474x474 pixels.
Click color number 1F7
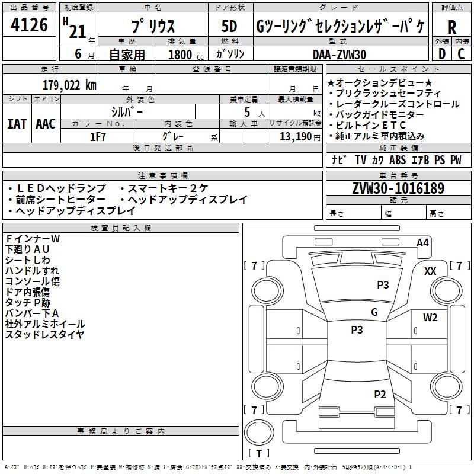[x=98, y=137]
